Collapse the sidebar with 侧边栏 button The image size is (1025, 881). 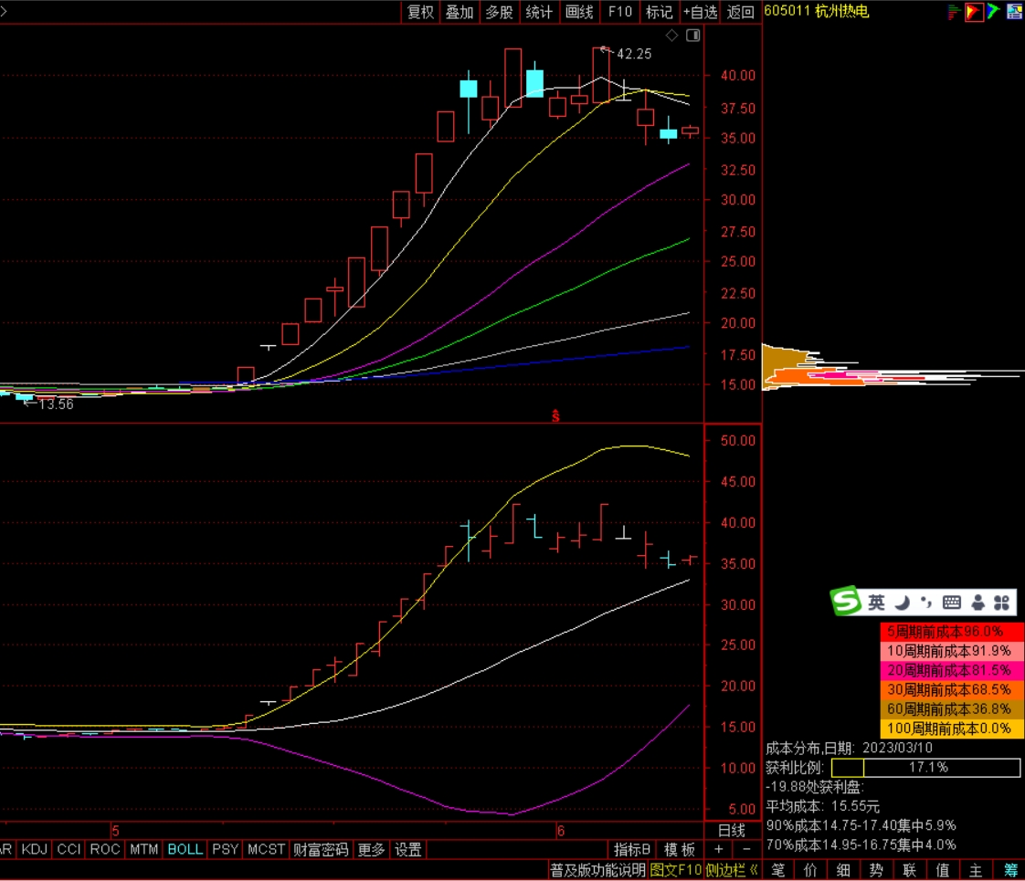tap(732, 870)
